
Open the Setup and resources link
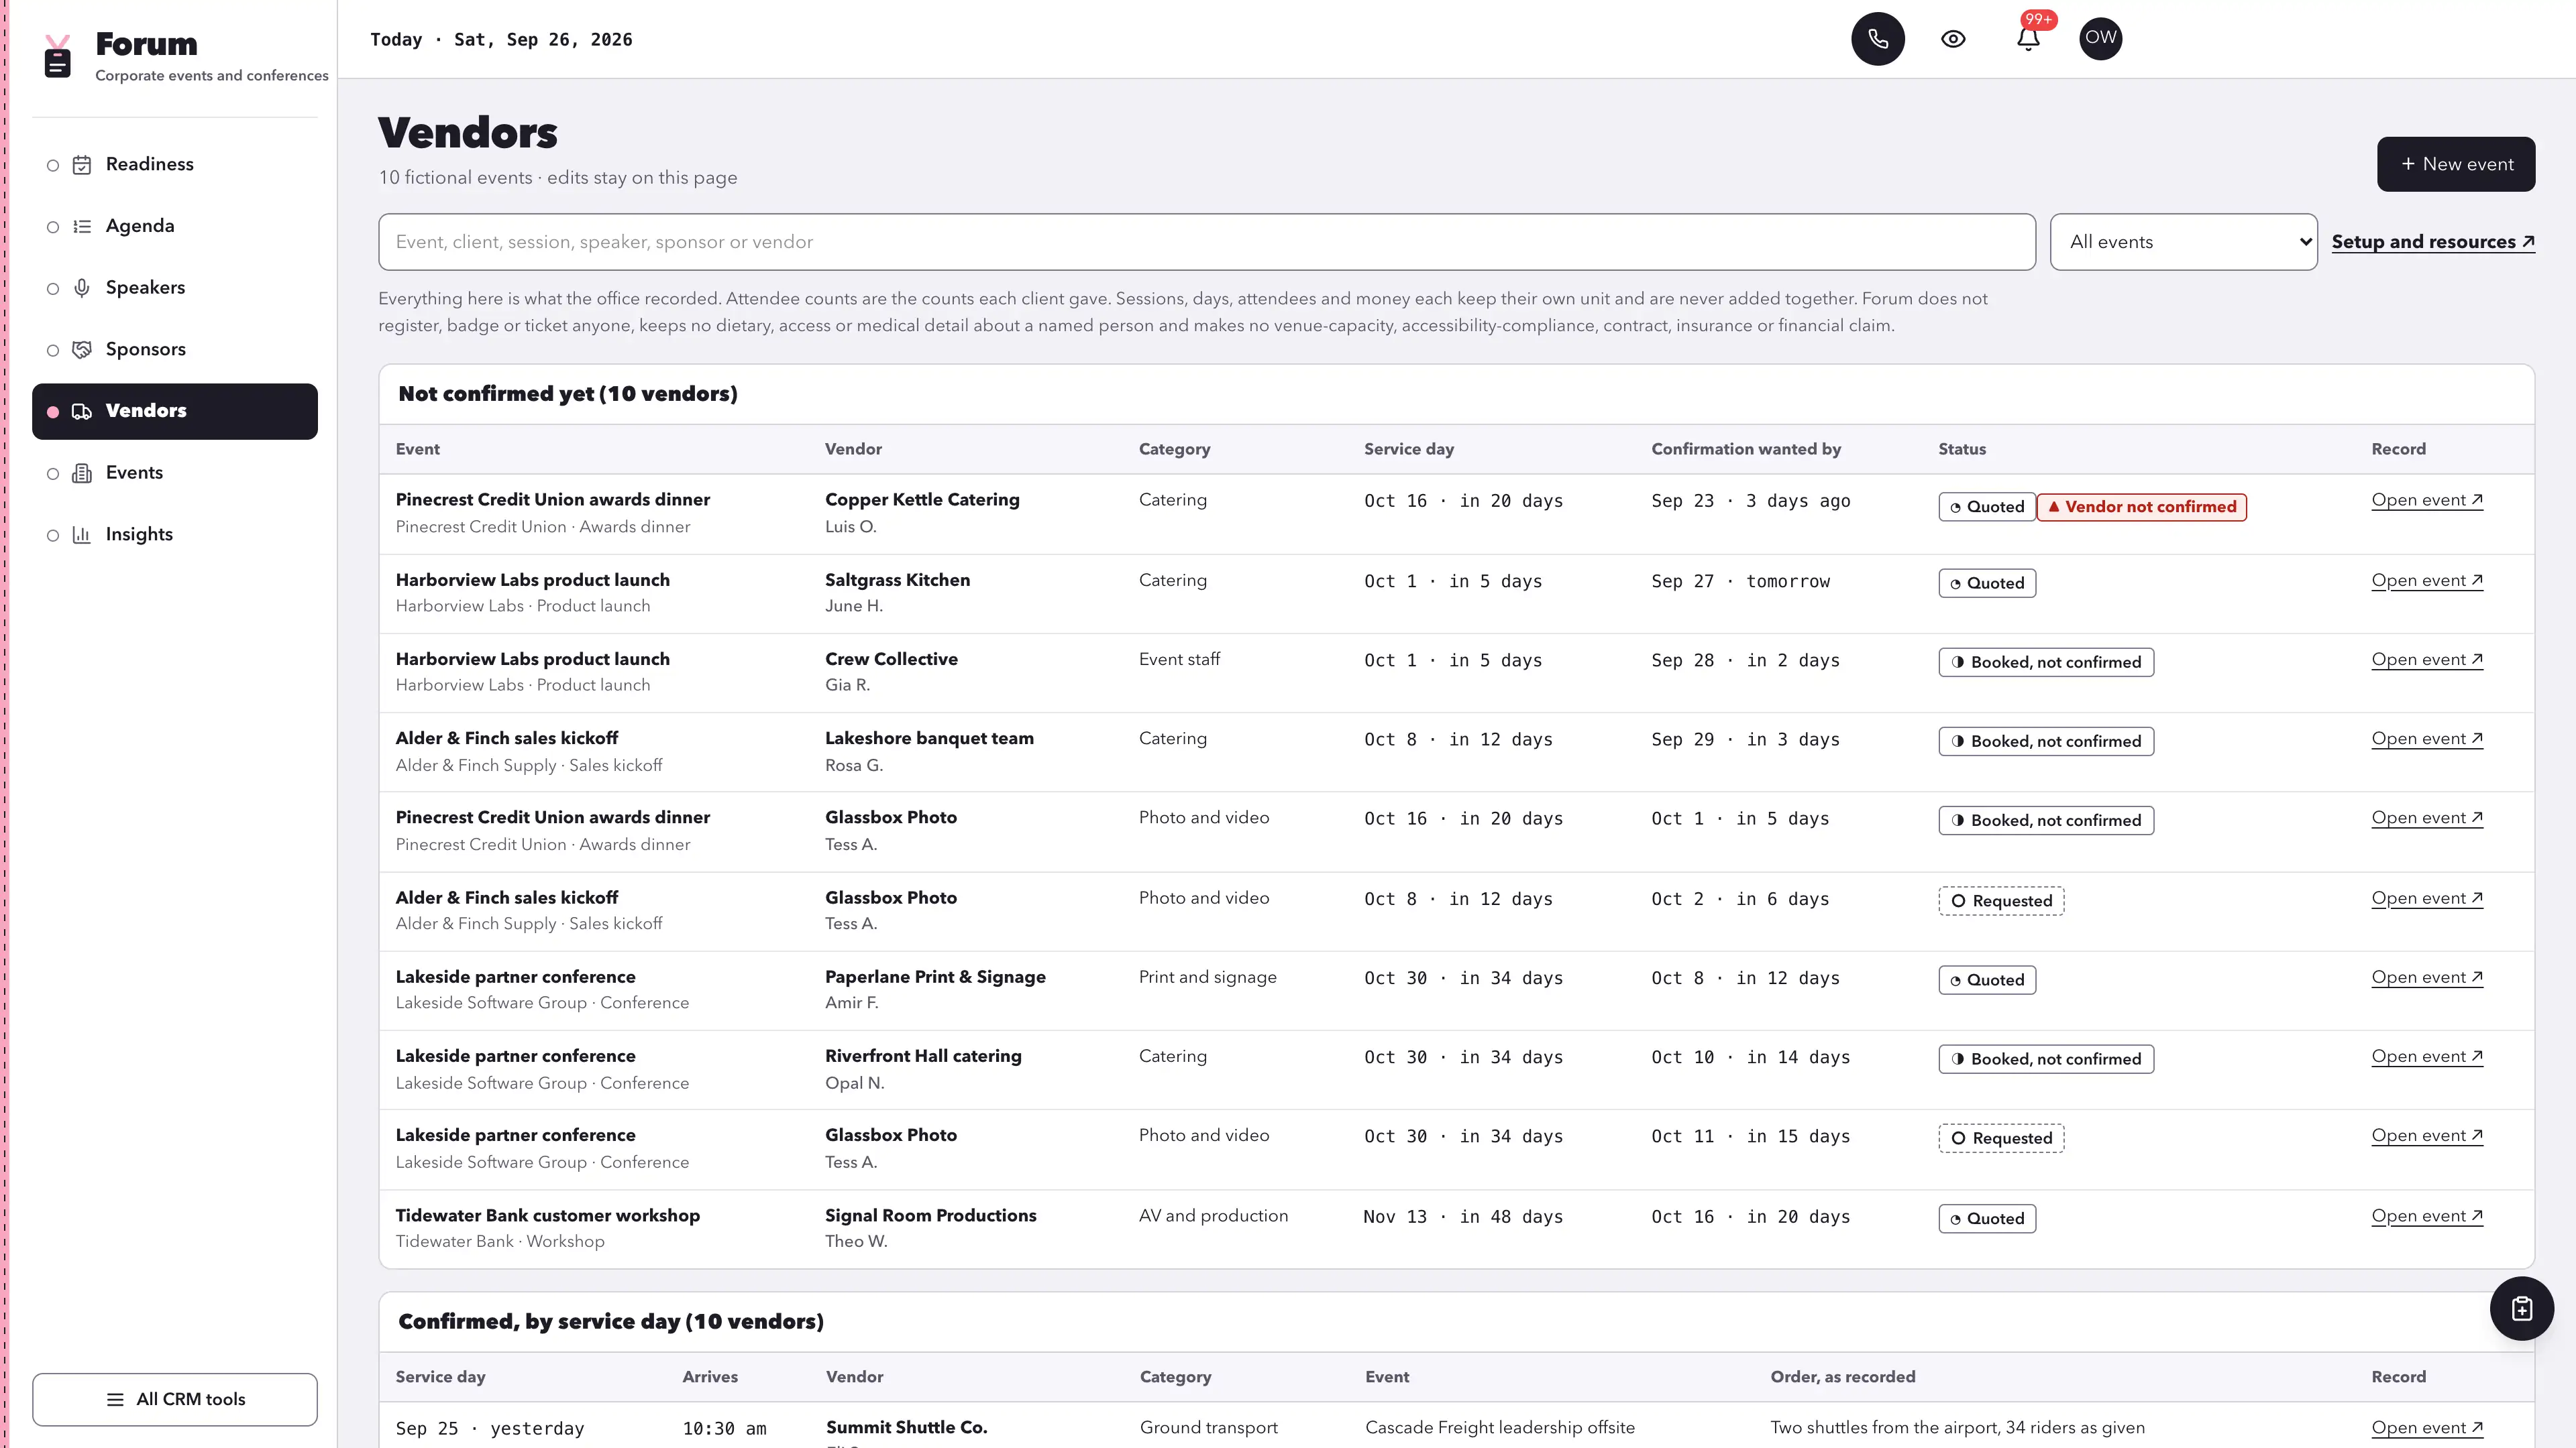point(2433,242)
